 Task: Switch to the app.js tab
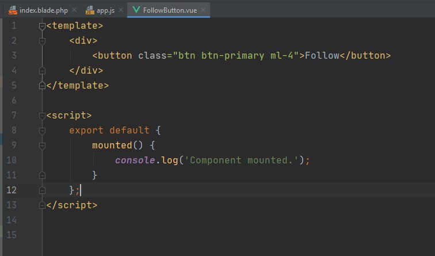(105, 10)
